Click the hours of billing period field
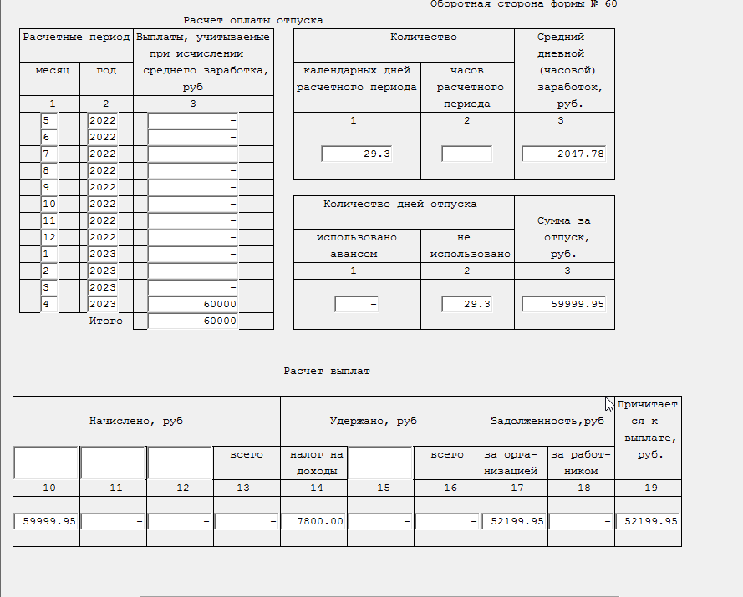 466,154
